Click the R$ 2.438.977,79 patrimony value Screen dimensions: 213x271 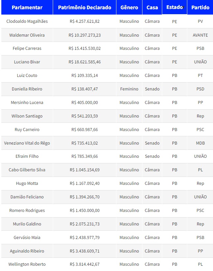85,237
